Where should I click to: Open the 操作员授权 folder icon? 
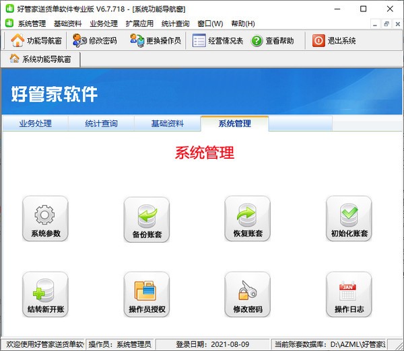point(147,295)
